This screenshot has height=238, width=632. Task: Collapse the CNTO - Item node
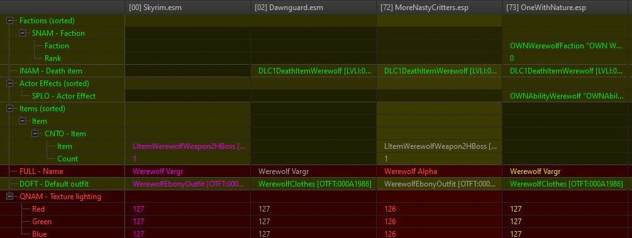click(x=35, y=134)
